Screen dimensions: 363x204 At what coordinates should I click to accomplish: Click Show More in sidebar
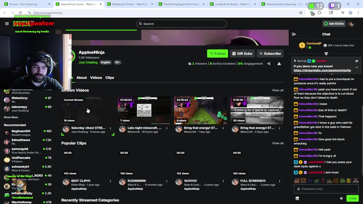pos(11,117)
